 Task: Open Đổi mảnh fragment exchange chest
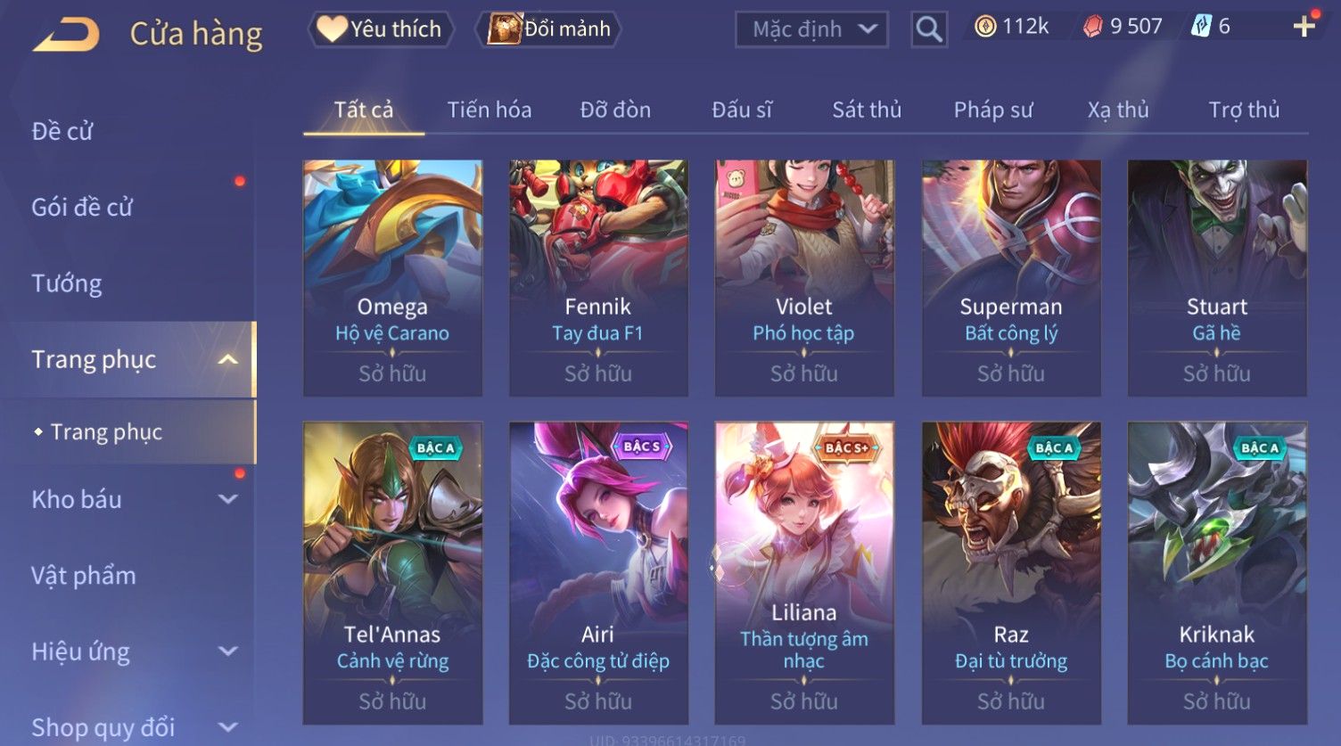click(x=549, y=29)
